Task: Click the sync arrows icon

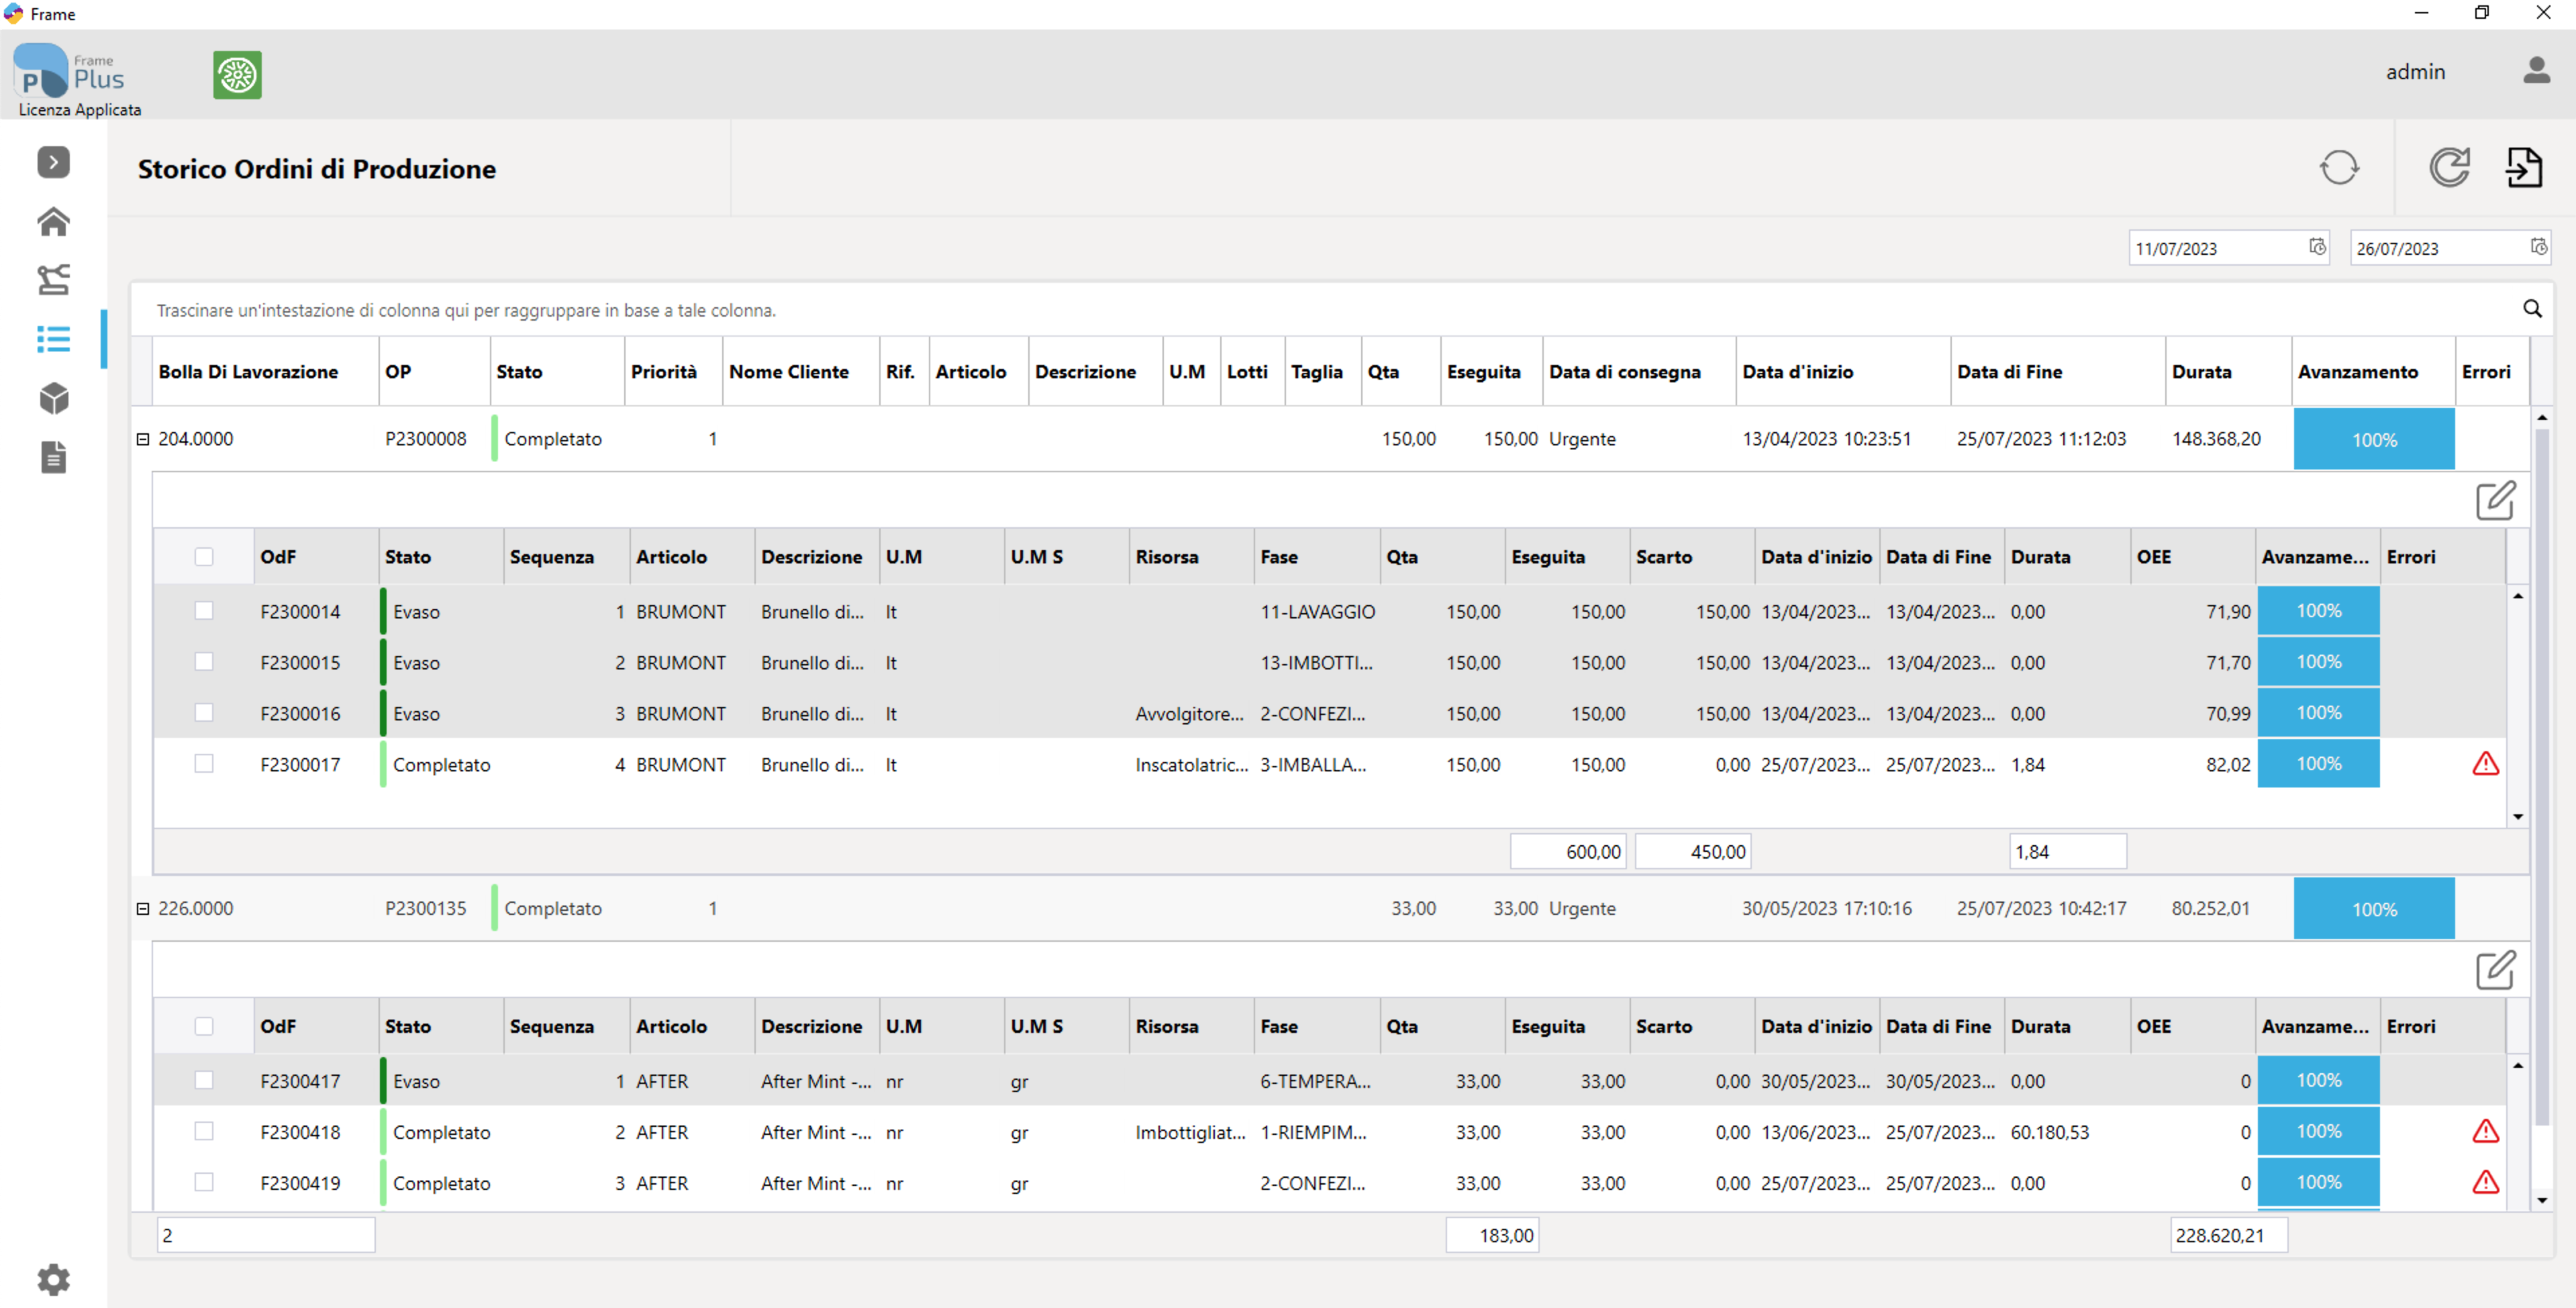Action: 2339,168
